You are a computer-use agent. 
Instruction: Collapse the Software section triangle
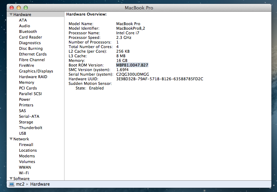click(x=11, y=178)
